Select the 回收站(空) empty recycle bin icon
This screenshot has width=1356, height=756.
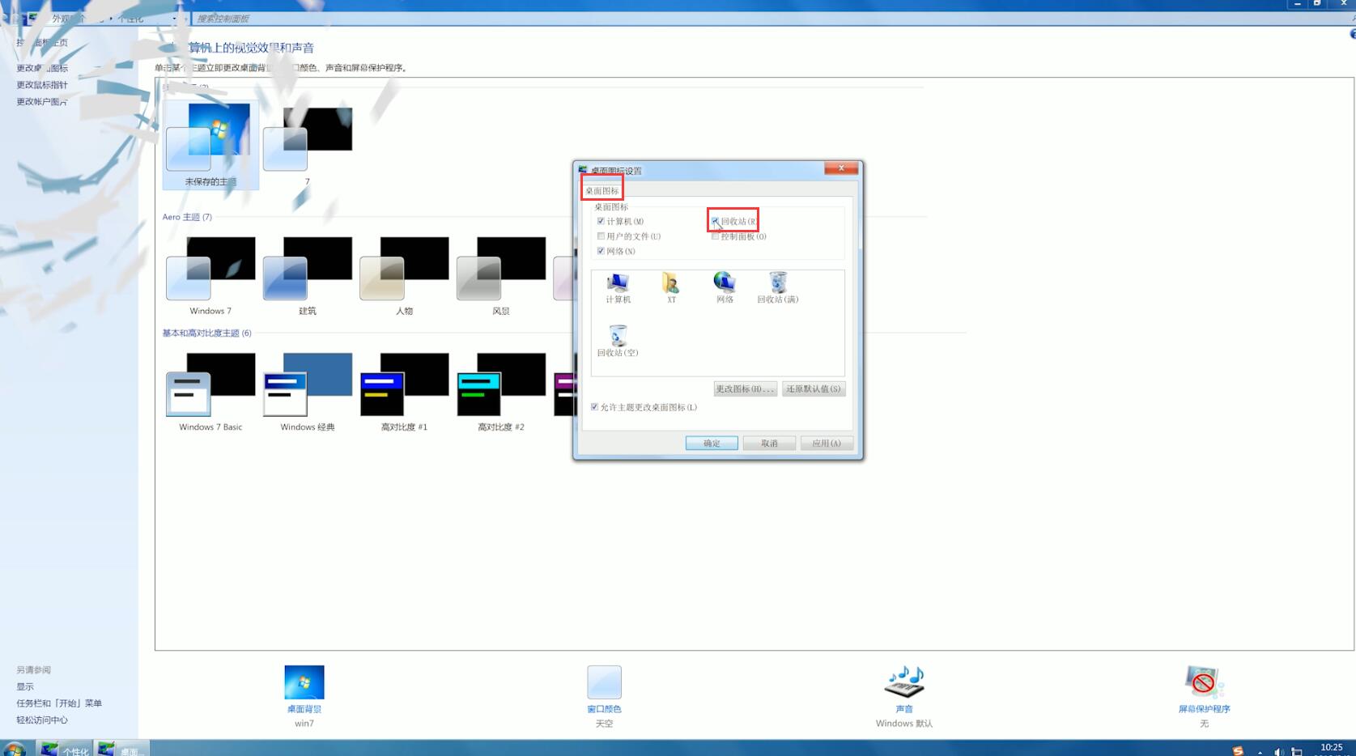tap(618, 341)
